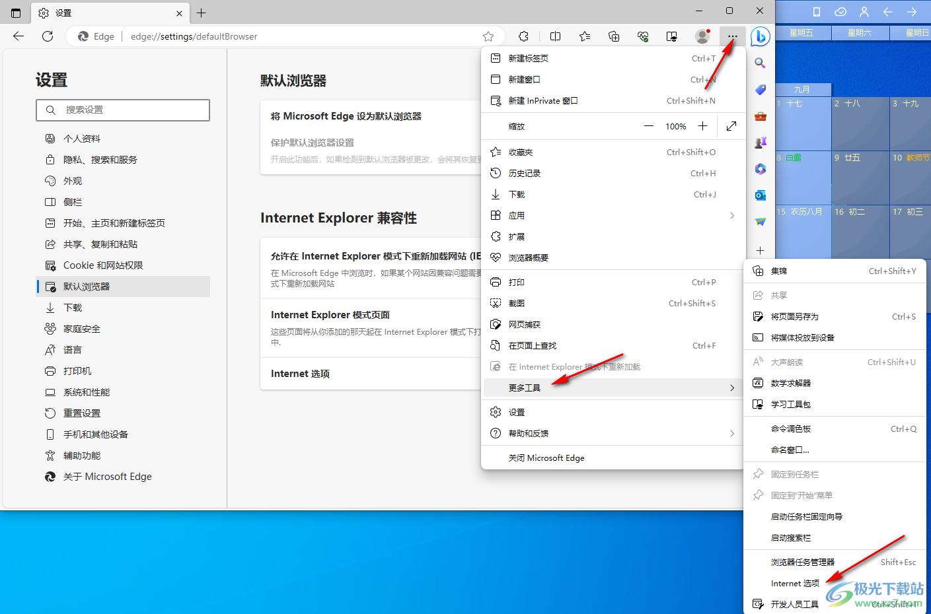The image size is (931, 614).
Task: Open About Microsoft Edge section
Action: point(123,477)
